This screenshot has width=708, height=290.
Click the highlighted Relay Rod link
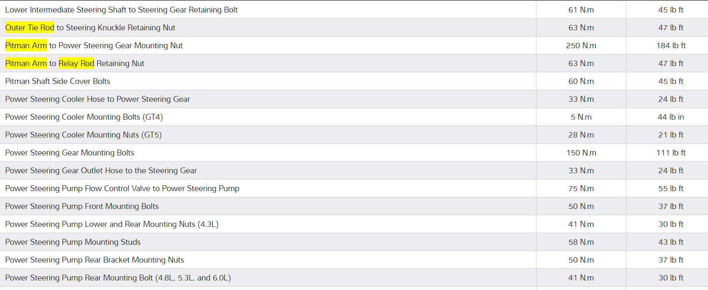[76, 63]
